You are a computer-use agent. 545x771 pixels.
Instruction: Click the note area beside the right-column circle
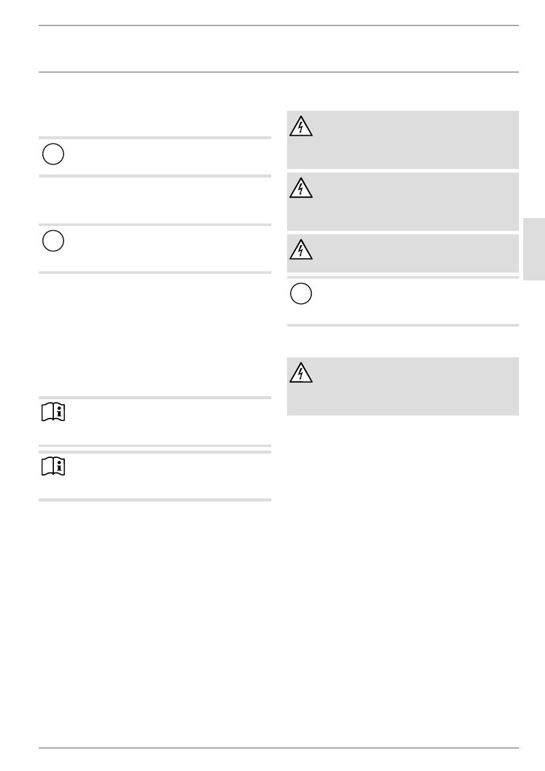(412, 301)
